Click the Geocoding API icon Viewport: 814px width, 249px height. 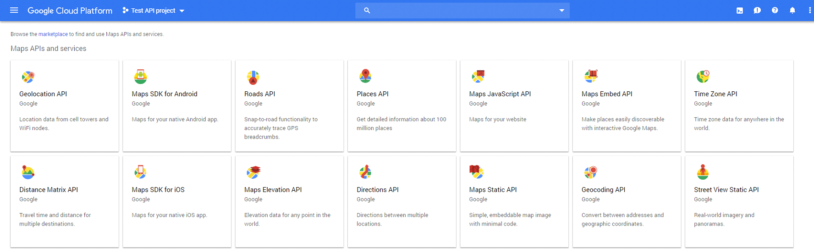pyautogui.click(x=590, y=172)
